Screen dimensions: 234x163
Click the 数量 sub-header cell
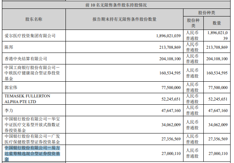(x=217, y=23)
